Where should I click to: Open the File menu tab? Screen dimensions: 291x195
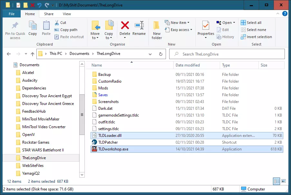pos(12,14)
